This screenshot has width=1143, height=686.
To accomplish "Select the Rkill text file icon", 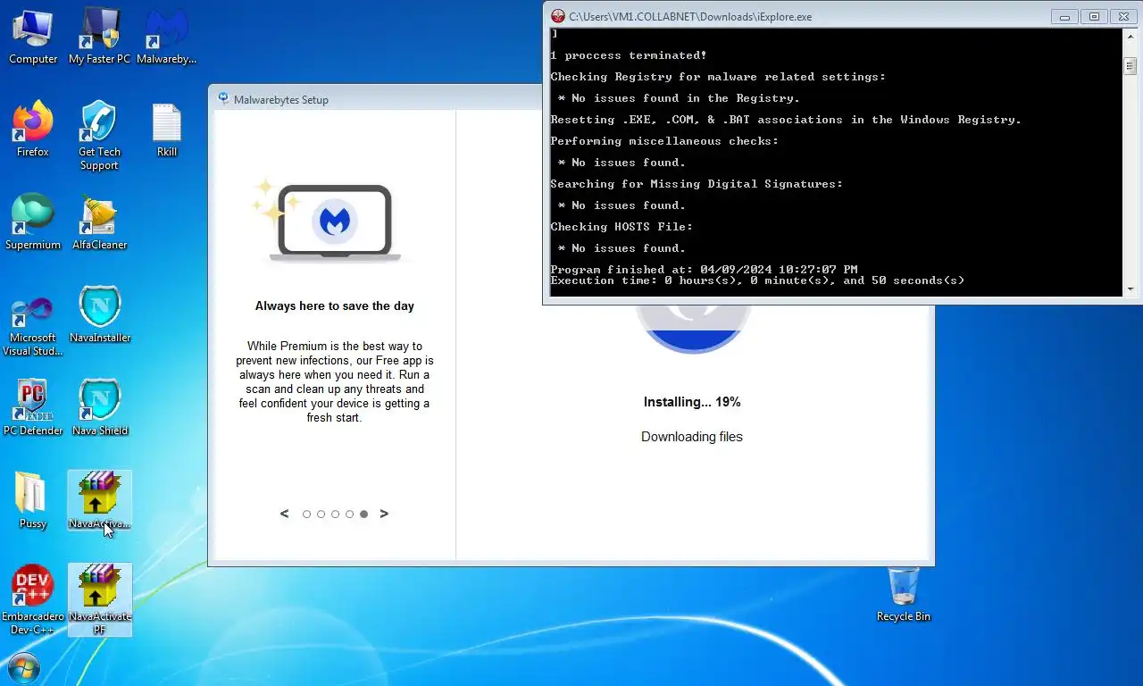I will 167,130.
